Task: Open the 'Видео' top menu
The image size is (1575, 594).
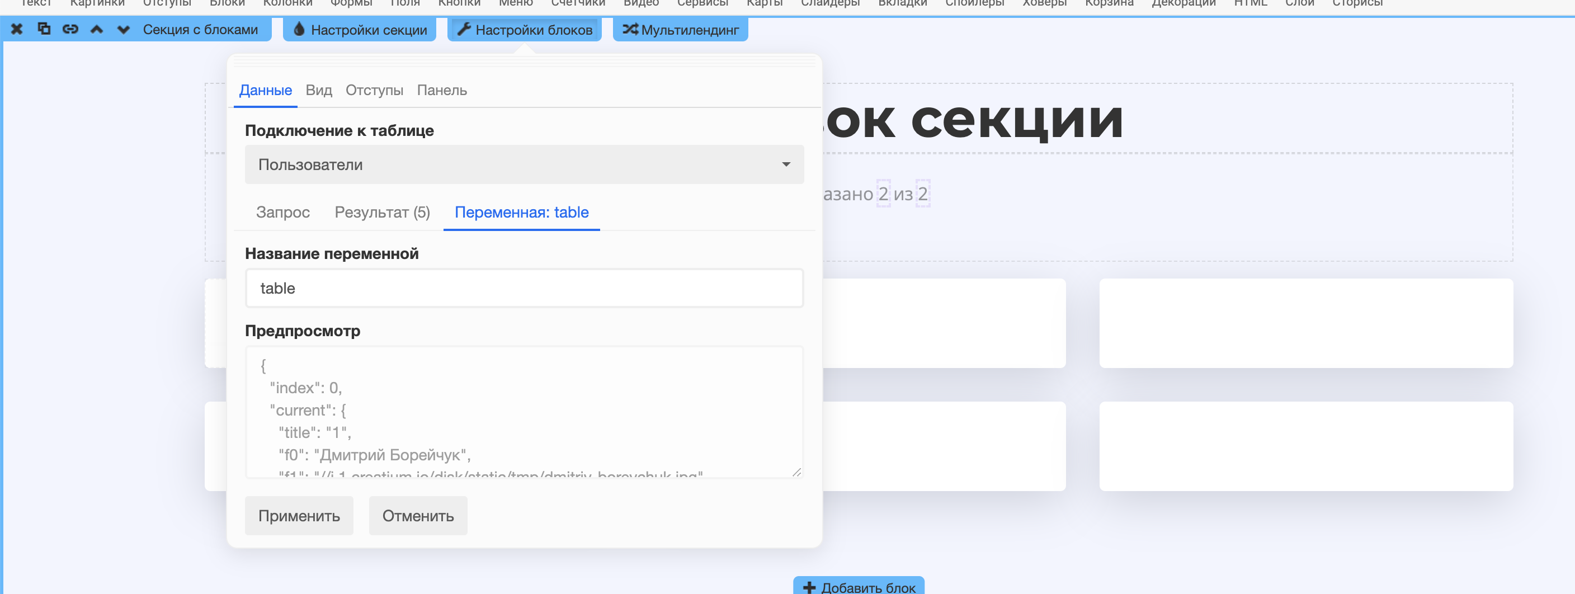Action: point(642,3)
